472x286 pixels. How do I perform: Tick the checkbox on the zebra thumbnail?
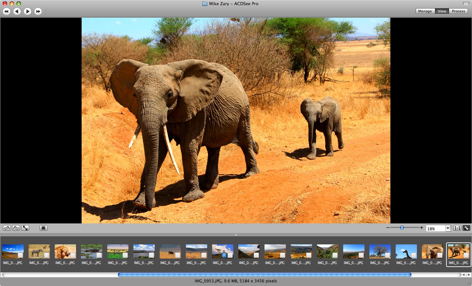pos(47,255)
